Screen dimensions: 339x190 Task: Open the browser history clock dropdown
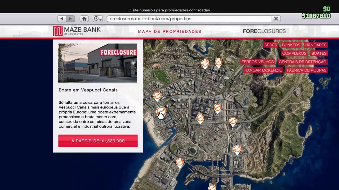[98, 19]
